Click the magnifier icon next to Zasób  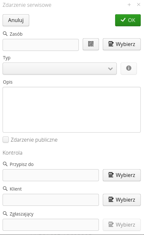click(5, 34)
